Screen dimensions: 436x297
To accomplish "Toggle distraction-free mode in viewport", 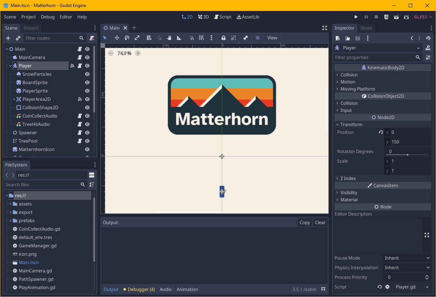I will tap(324, 28).
